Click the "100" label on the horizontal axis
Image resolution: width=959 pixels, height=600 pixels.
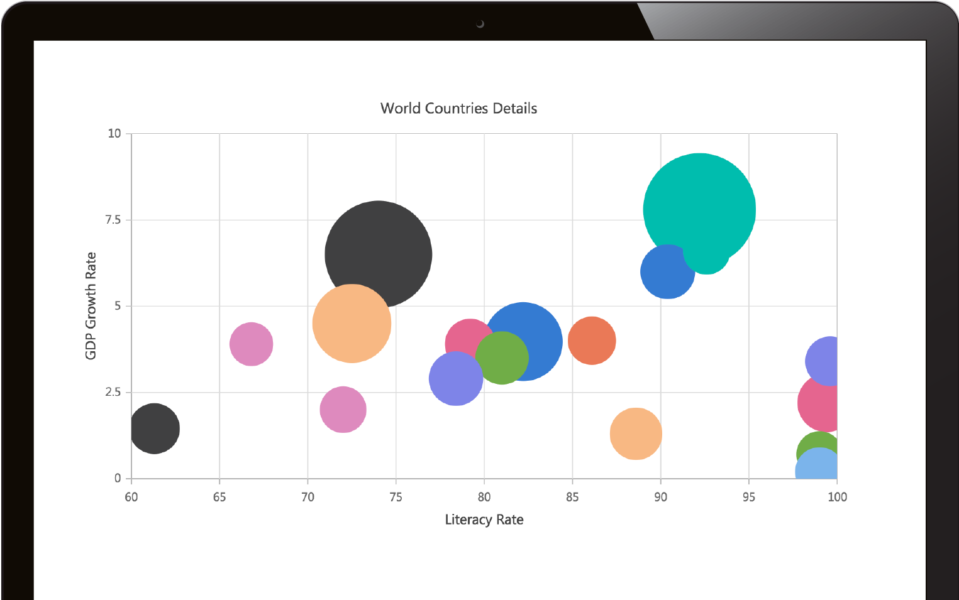point(837,497)
